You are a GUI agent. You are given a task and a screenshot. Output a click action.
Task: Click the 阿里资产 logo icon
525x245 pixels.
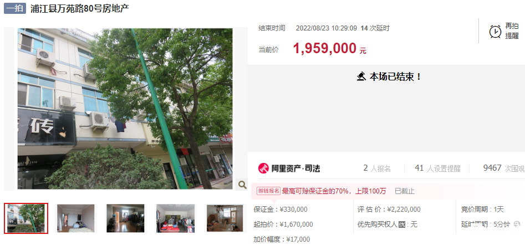[263, 168]
